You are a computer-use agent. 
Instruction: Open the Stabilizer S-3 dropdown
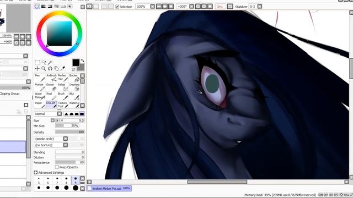point(260,7)
